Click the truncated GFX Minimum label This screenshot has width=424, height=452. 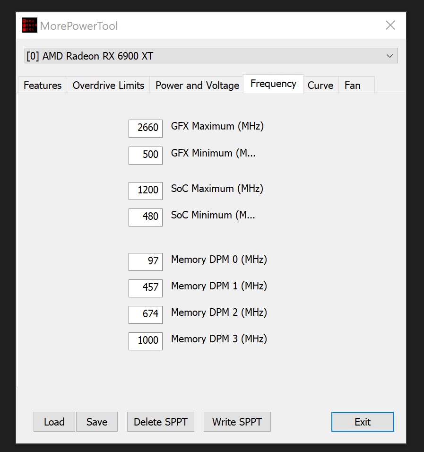(x=213, y=153)
